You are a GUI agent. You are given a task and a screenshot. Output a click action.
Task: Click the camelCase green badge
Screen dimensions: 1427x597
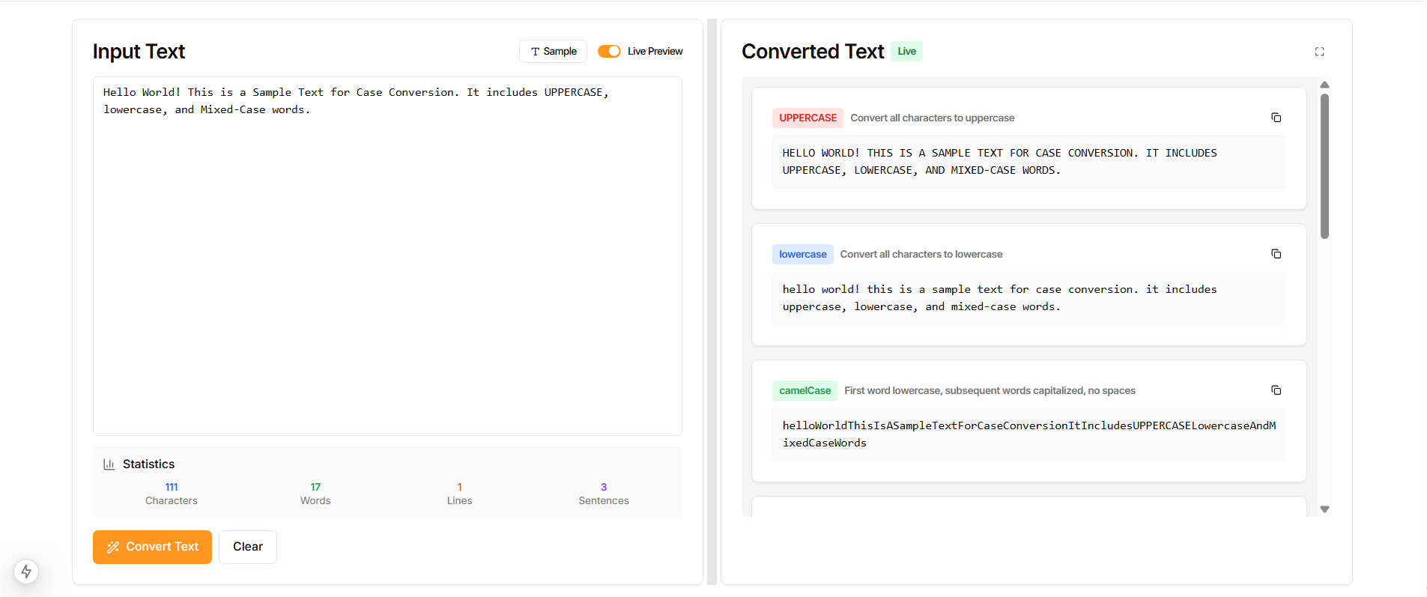click(x=805, y=390)
